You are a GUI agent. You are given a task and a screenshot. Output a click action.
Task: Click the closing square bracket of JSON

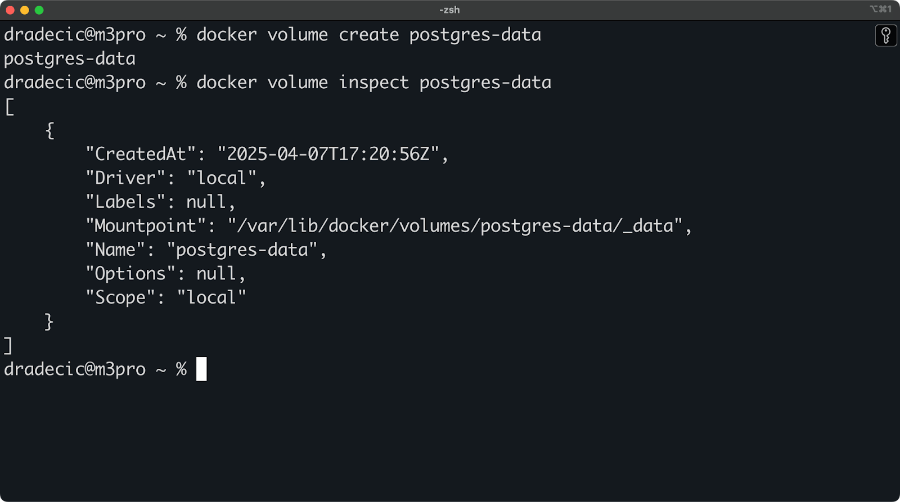[8, 345]
